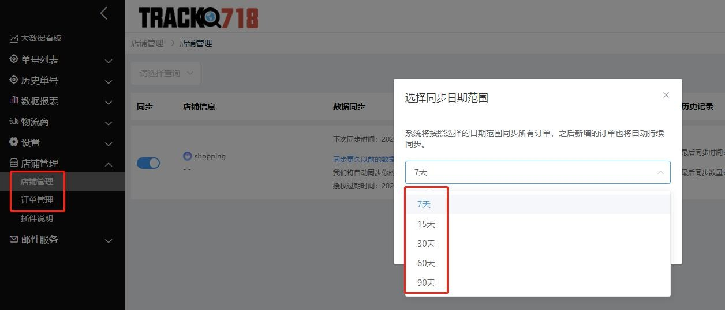Open the 请选择查询 dropdown
725x310 pixels.
165,73
